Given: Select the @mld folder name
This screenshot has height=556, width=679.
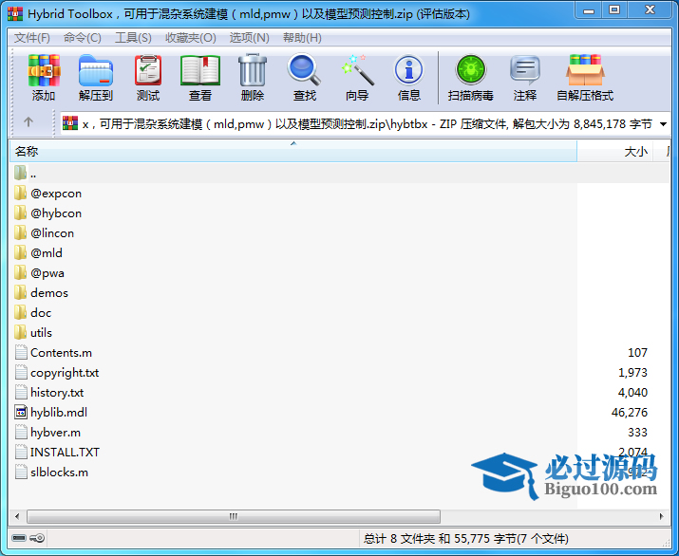Looking at the screenshot, I should [x=47, y=253].
